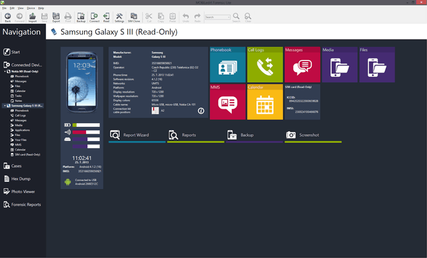Viewport: 427px width, 258px height.
Task: Open the Device menu
Action: point(31,8)
